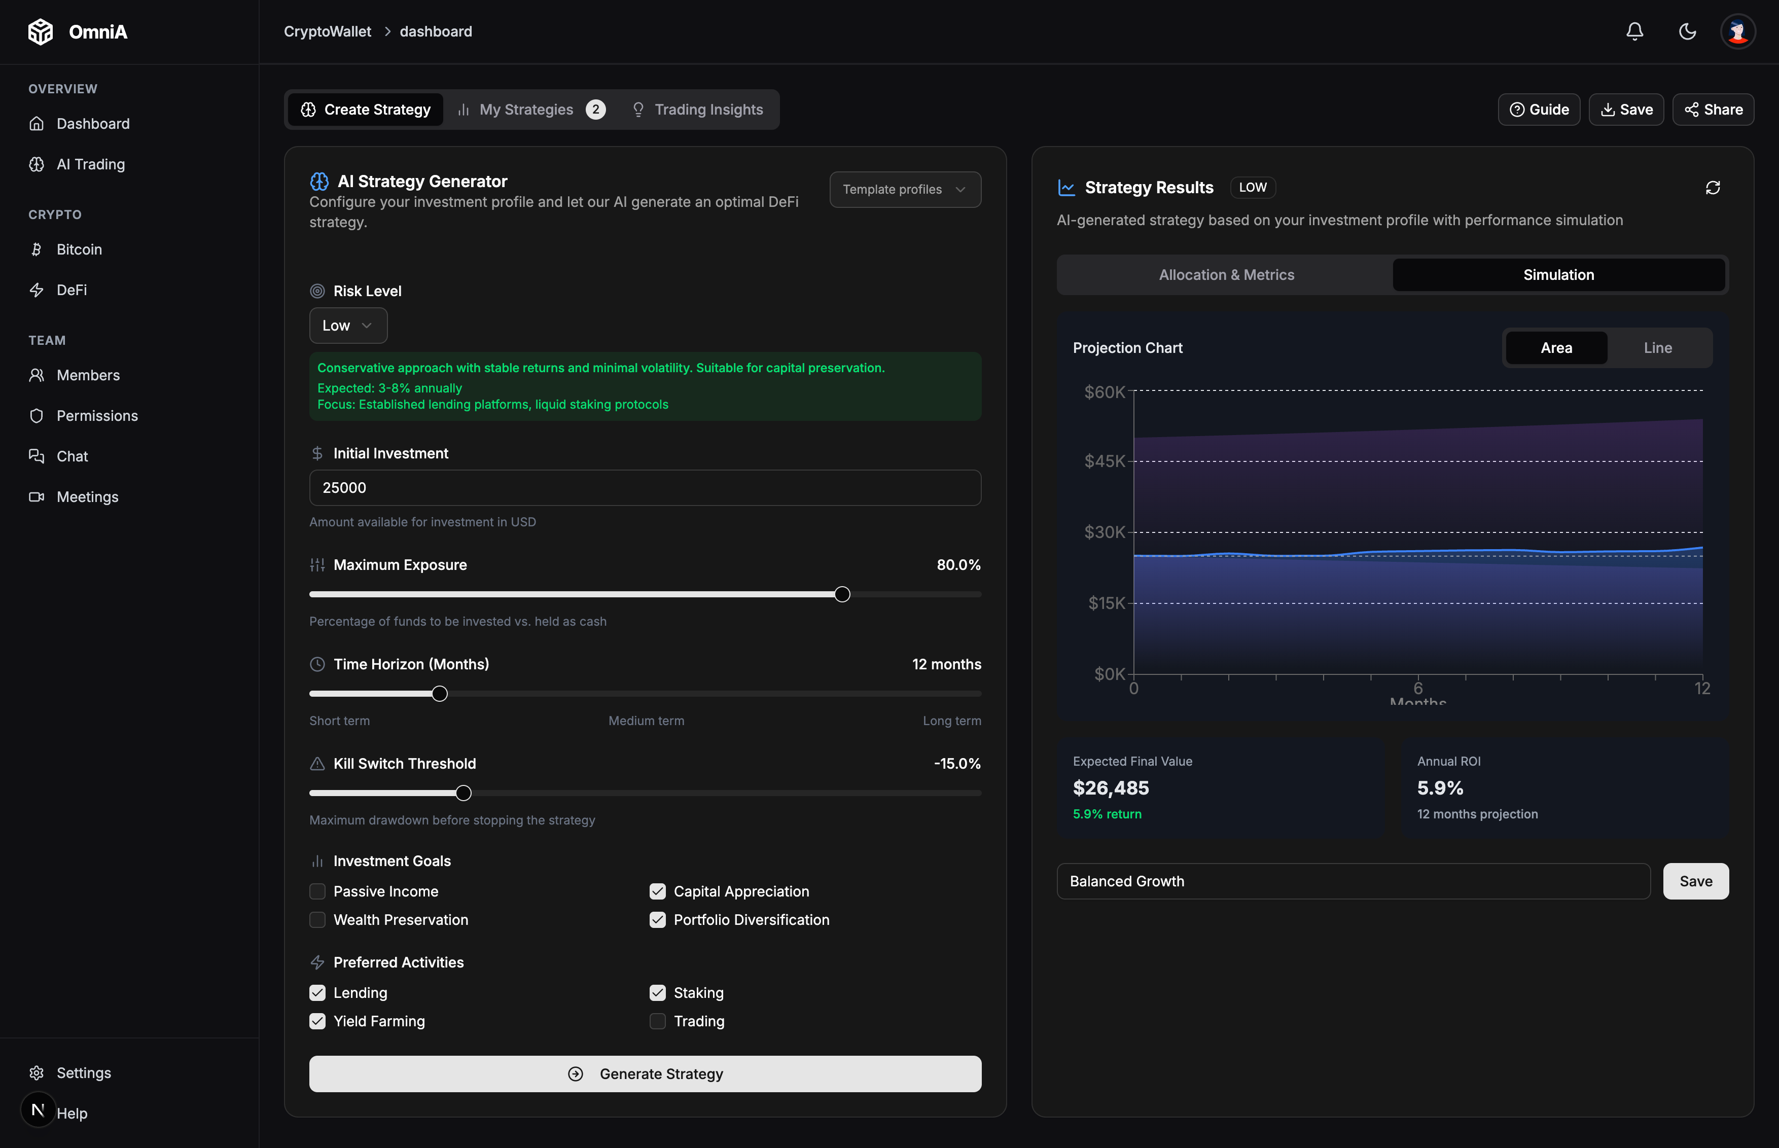The height and width of the screenshot is (1148, 1779).
Task: Click the Time Horizon clock icon
Action: pos(317,664)
